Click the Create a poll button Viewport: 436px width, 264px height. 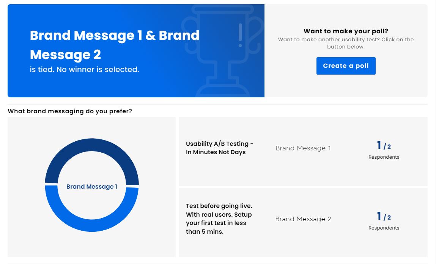tap(346, 66)
